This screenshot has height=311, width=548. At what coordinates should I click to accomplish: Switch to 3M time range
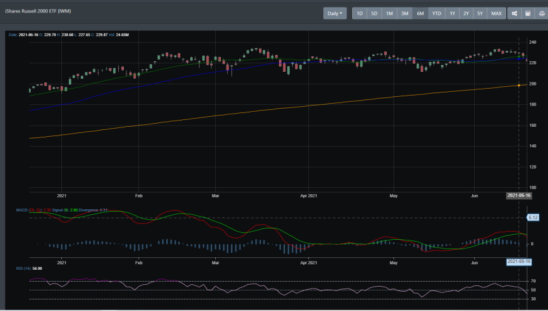[405, 13]
